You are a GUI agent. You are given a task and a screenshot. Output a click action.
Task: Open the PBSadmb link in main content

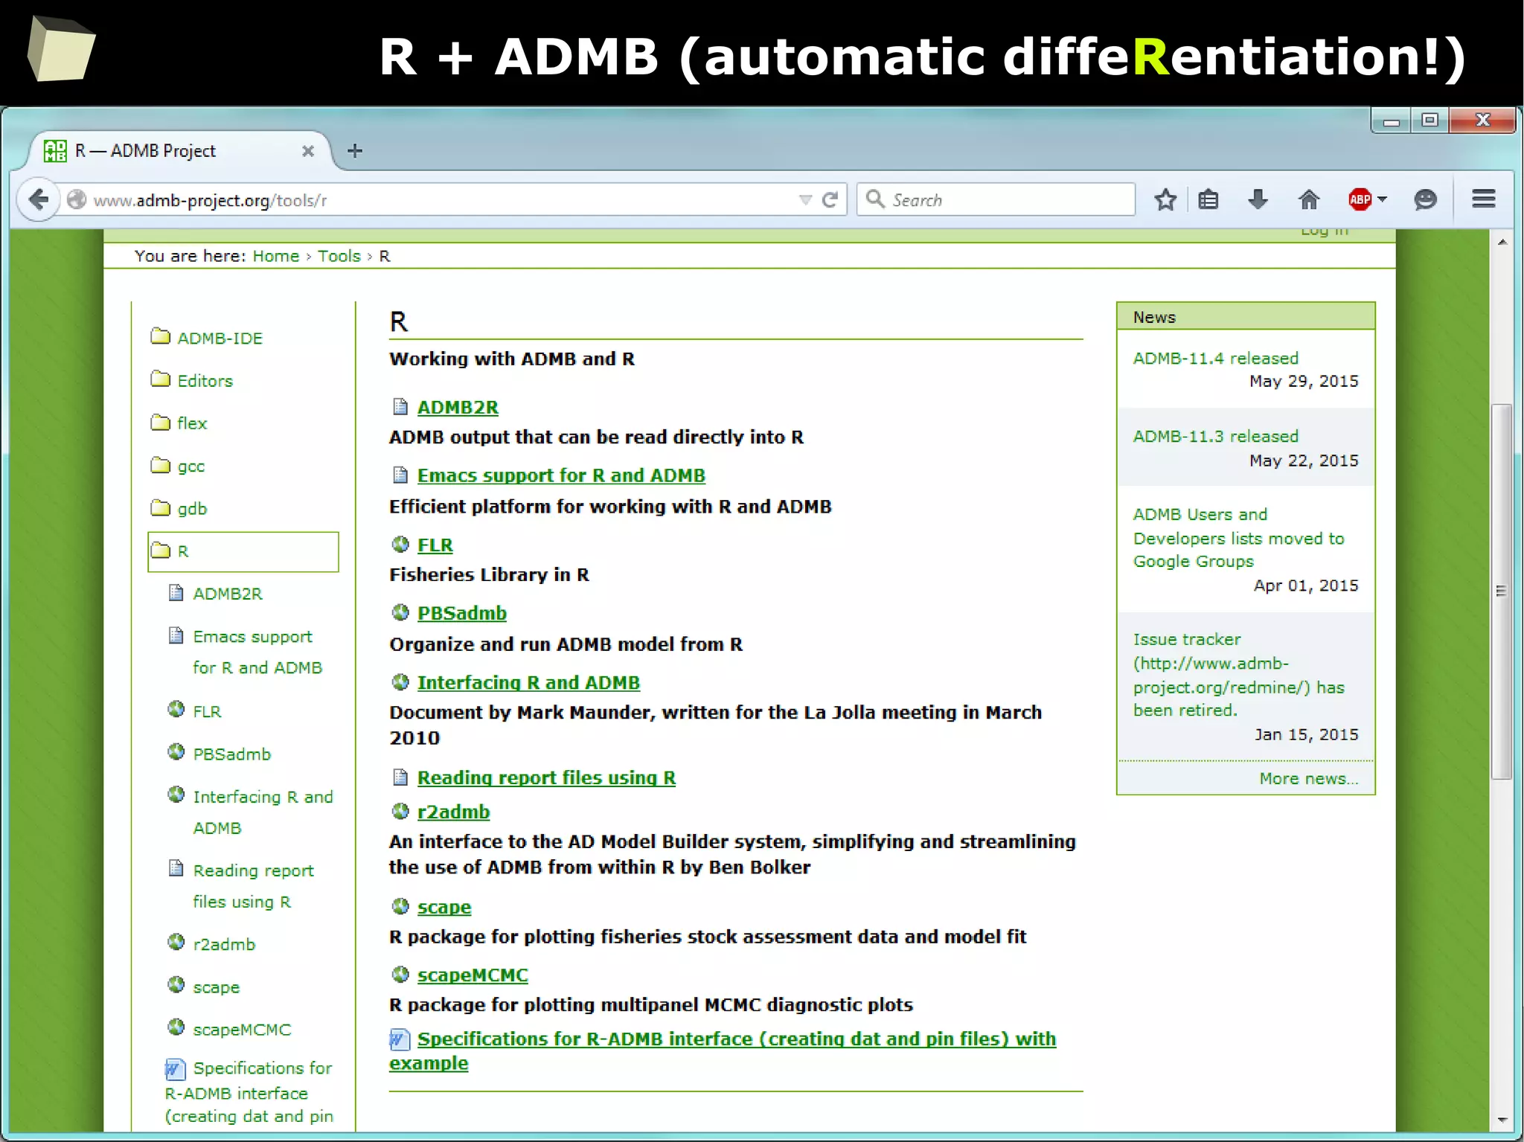point(461,613)
